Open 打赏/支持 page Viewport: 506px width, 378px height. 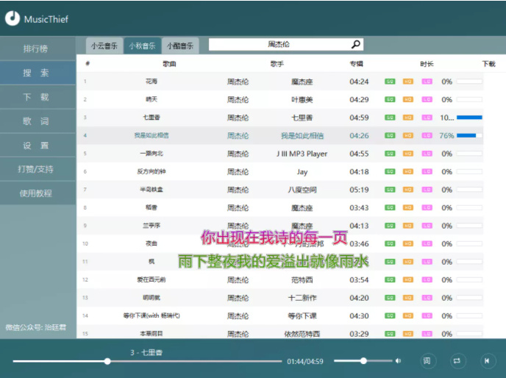[38, 169]
